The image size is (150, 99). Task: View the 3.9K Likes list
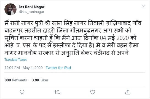pos(40,80)
